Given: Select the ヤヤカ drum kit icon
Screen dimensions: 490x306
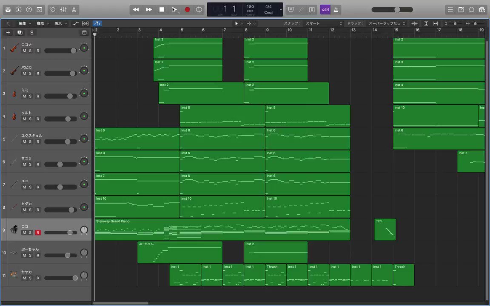Looking at the screenshot, I should [14, 275].
